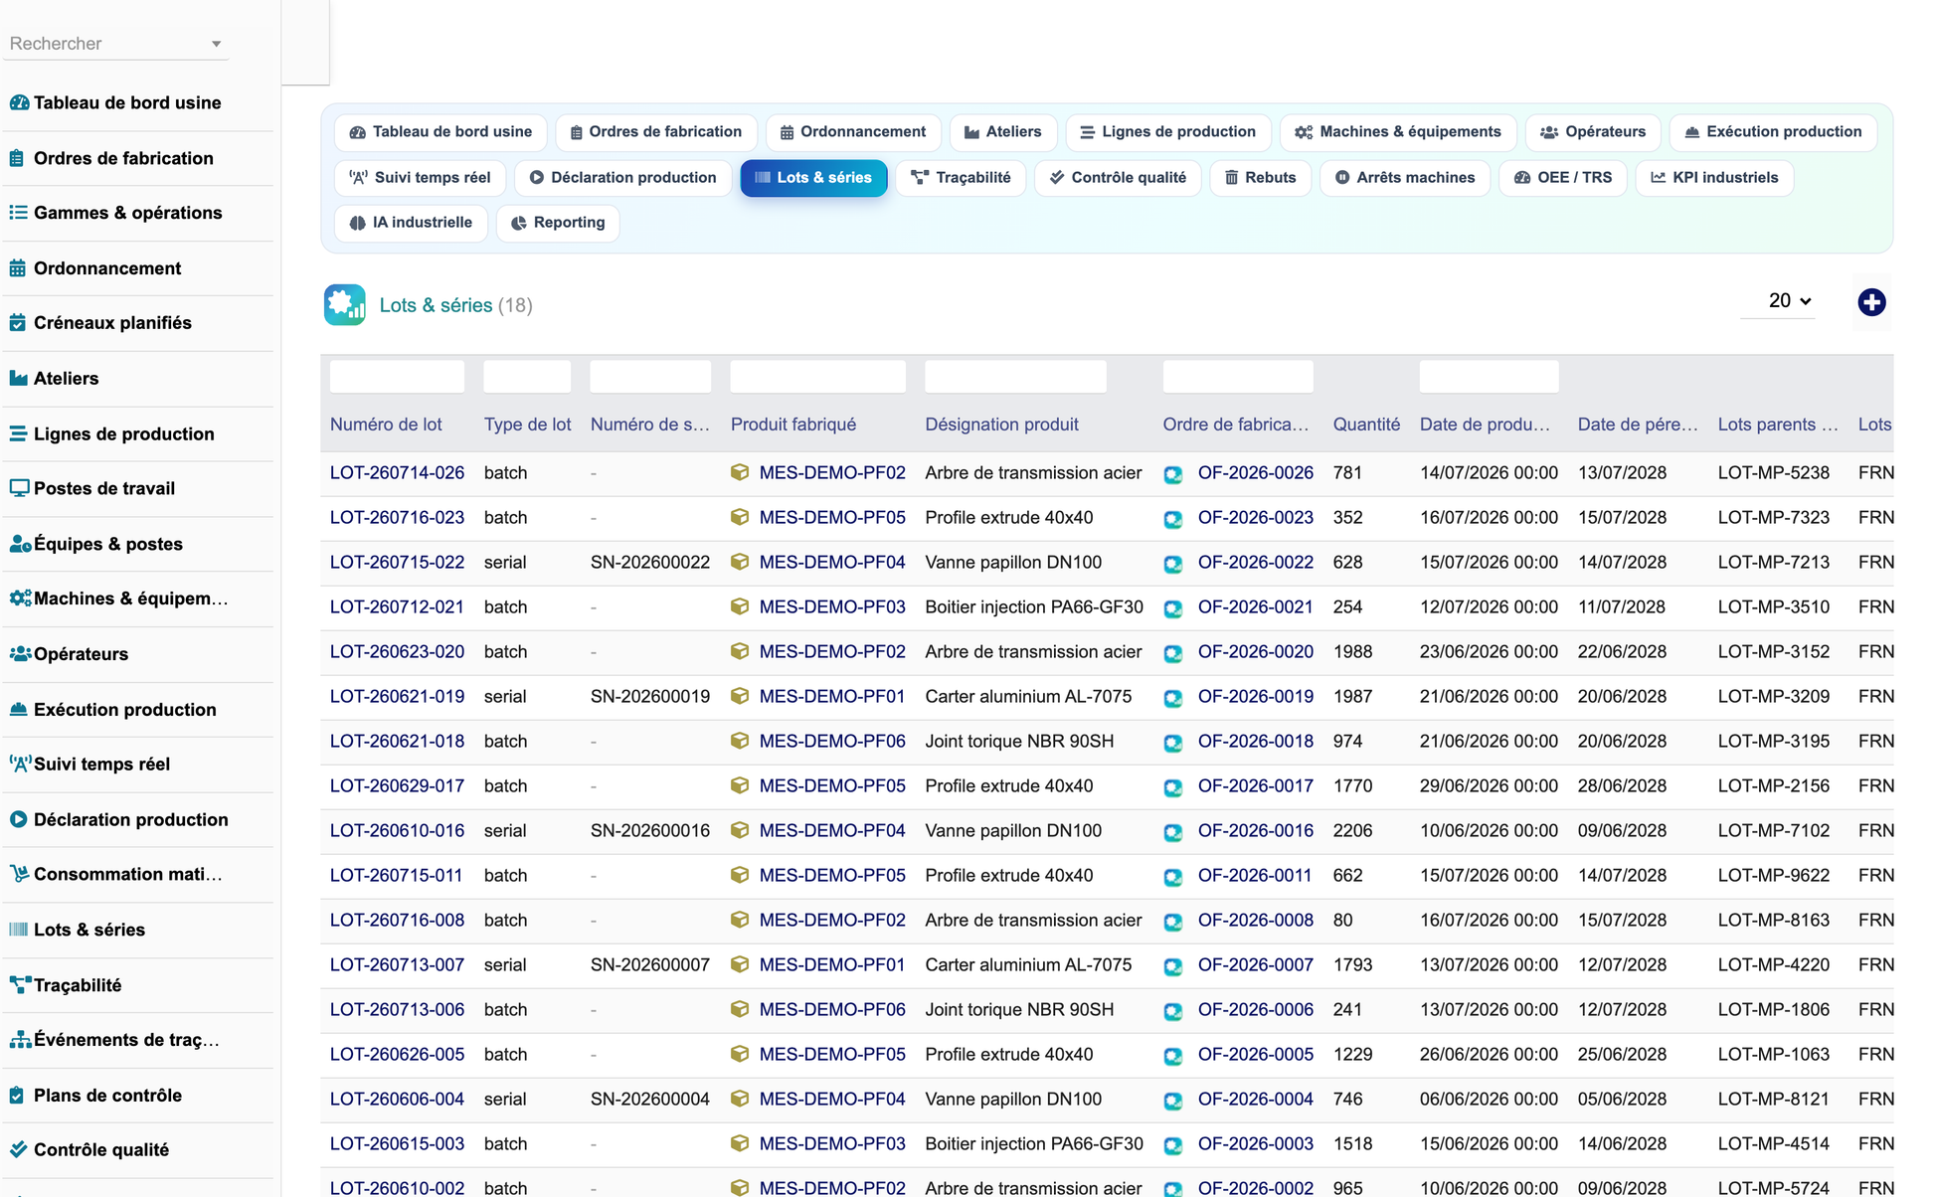
Task: Sort by the Type de lot column header
Action: [527, 425]
